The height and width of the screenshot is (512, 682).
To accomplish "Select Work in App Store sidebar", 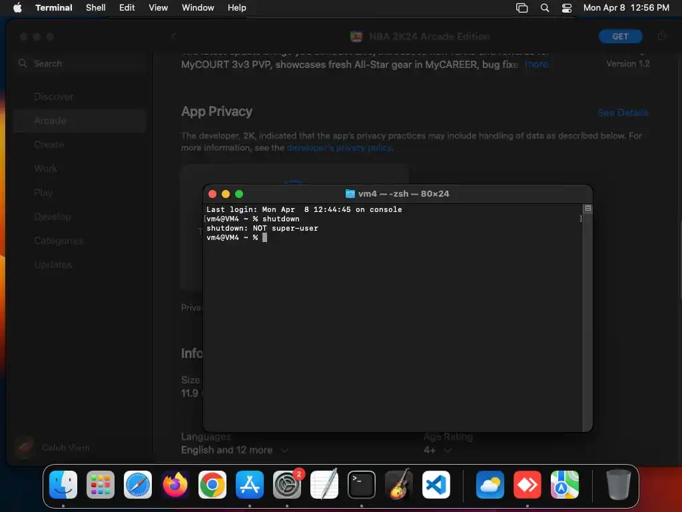I will click(x=46, y=169).
